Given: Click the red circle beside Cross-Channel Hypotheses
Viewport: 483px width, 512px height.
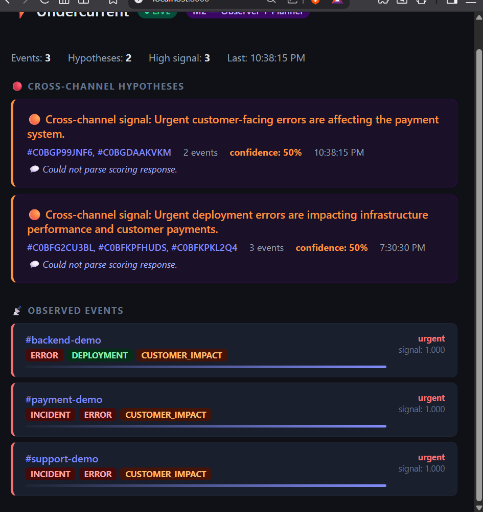Looking at the screenshot, I should tap(17, 86).
